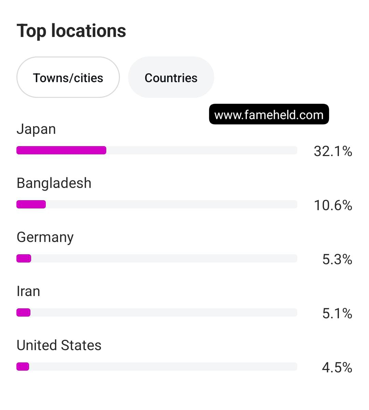Select the Countries tab

pyautogui.click(x=171, y=78)
